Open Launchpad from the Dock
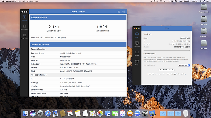Image resolution: width=211 pixels, height=118 pixels. coord(40,113)
